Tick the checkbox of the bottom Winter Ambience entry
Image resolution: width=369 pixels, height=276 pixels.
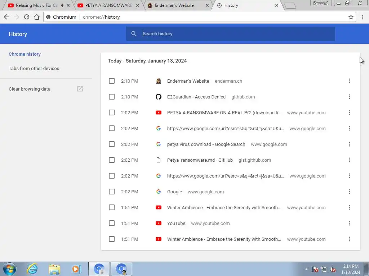[112, 239]
